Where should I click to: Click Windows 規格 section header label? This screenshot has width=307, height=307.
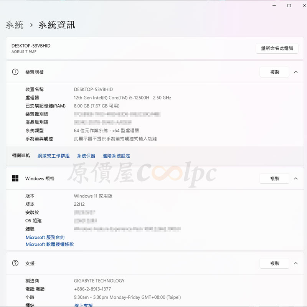40,178
